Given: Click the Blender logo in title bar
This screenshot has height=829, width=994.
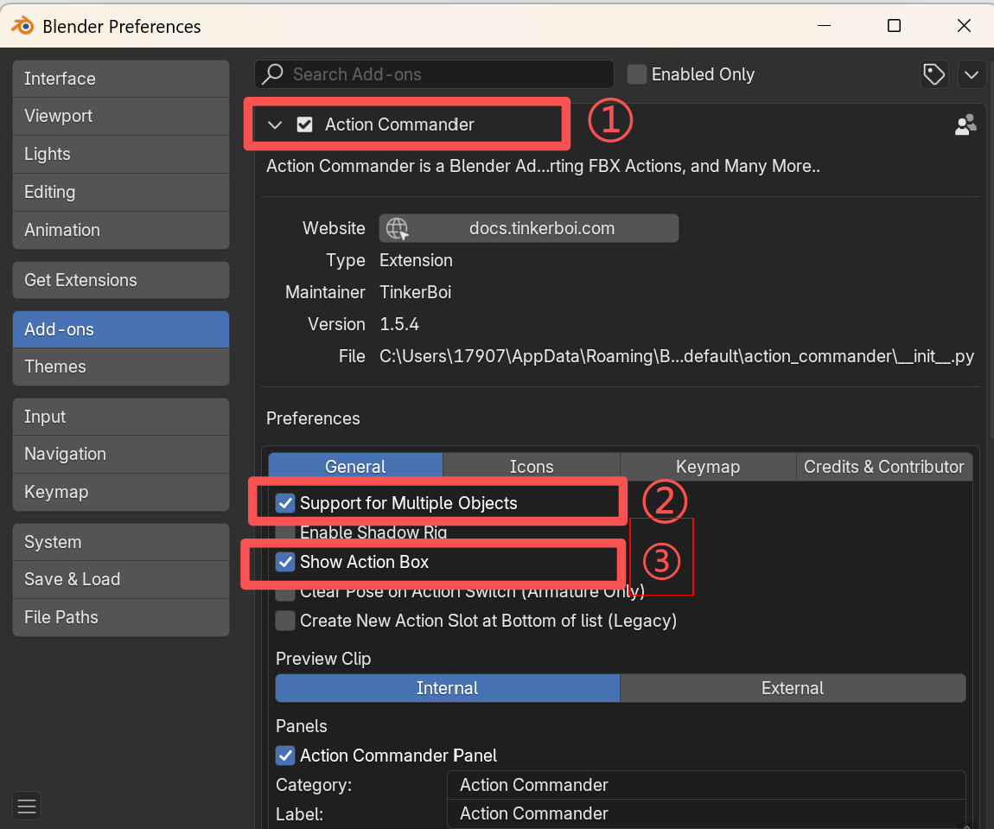Looking at the screenshot, I should point(22,26).
